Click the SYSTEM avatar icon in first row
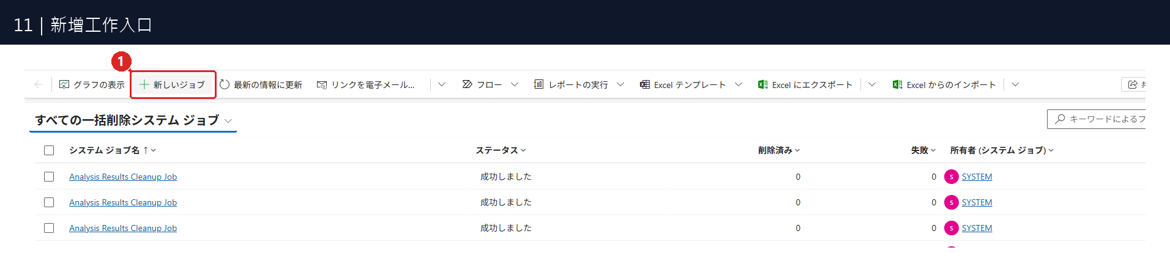The height and width of the screenshot is (272, 1170). pos(951,177)
